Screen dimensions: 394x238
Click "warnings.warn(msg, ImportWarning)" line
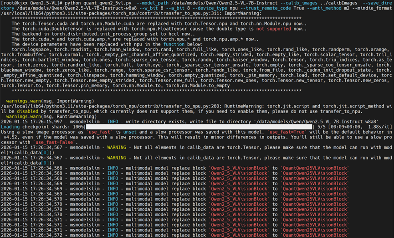click(x=50, y=101)
